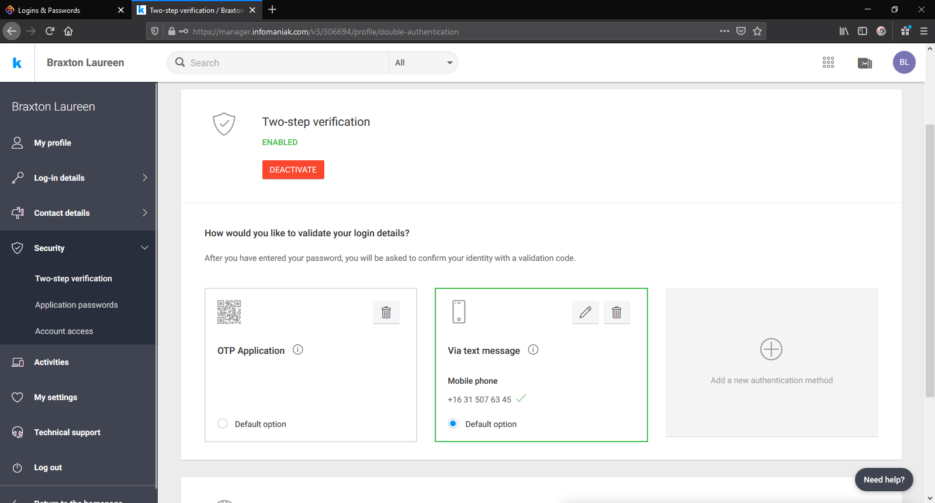
Task: Select Default option for OTP Application
Action: click(223, 423)
